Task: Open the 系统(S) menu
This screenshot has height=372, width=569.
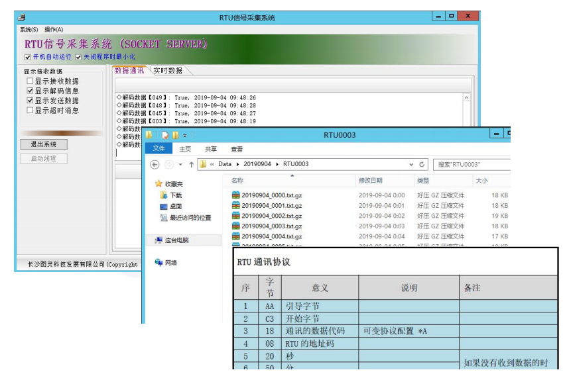Action: (29, 30)
